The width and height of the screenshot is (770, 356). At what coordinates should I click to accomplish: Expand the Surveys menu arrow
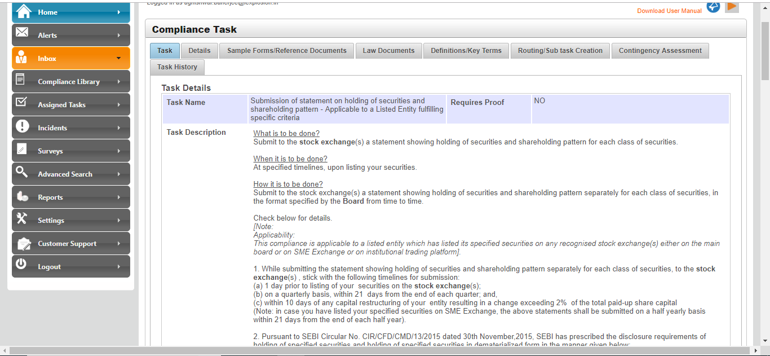pos(118,151)
